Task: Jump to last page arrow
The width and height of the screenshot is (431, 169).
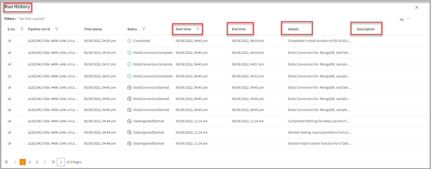Action: [x=53, y=162]
